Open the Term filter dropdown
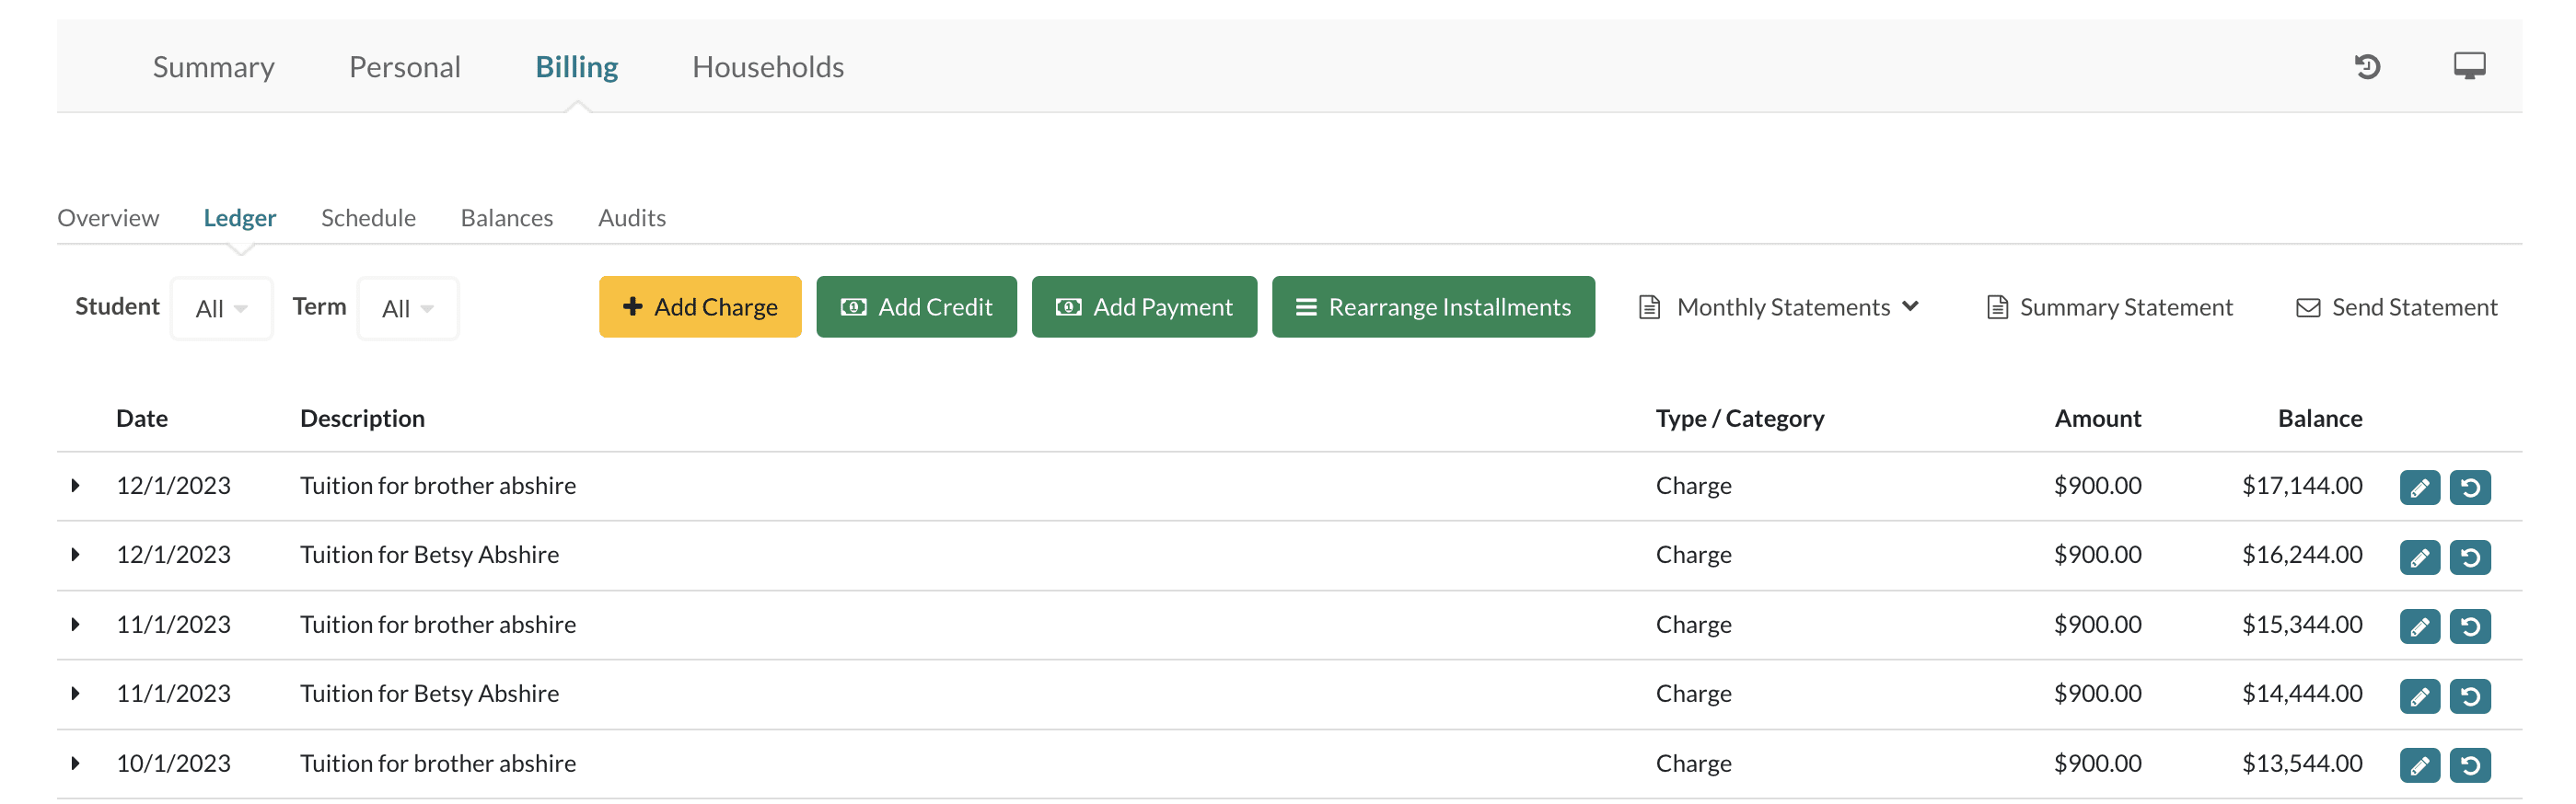2576x804 pixels. tap(408, 307)
